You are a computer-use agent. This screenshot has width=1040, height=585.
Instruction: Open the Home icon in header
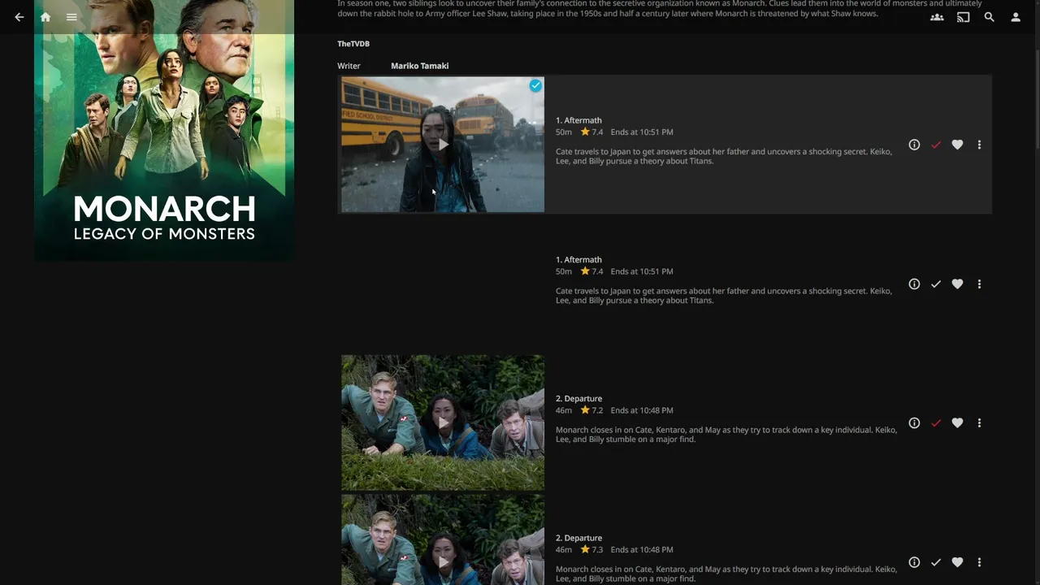click(45, 17)
